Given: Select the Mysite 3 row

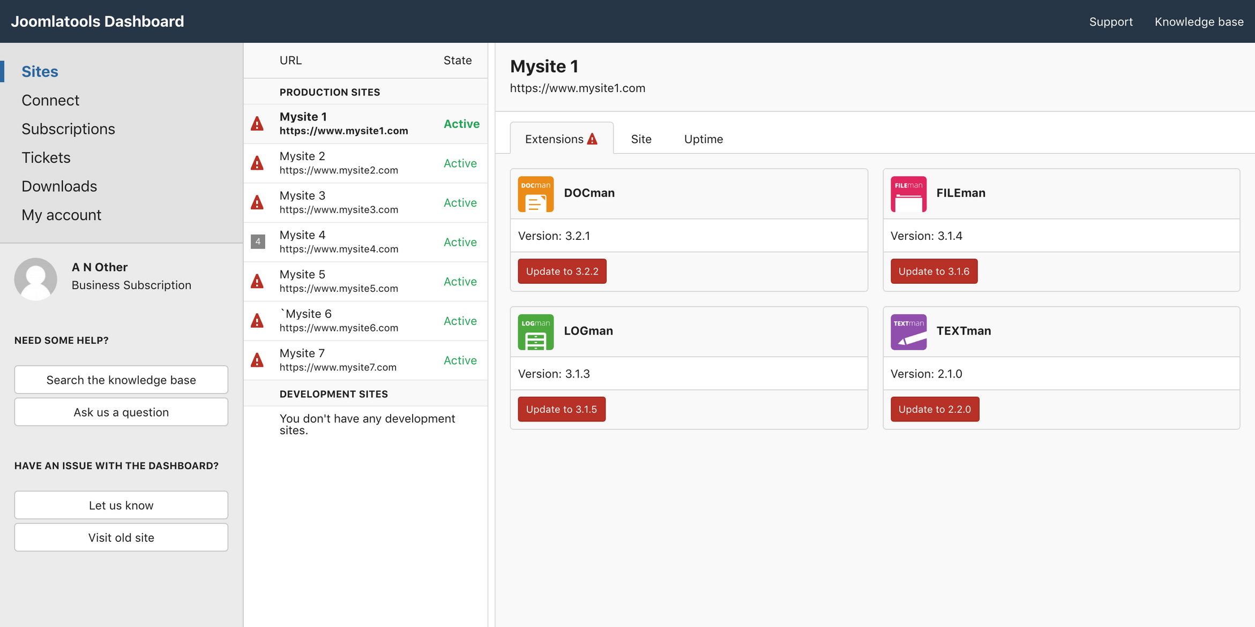Looking at the screenshot, I should click(x=365, y=202).
